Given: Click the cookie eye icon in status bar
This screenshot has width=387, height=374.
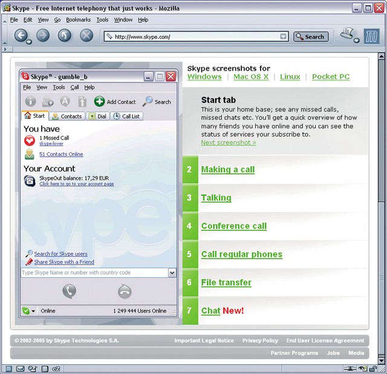Looking at the screenshot, I should point(363,369).
